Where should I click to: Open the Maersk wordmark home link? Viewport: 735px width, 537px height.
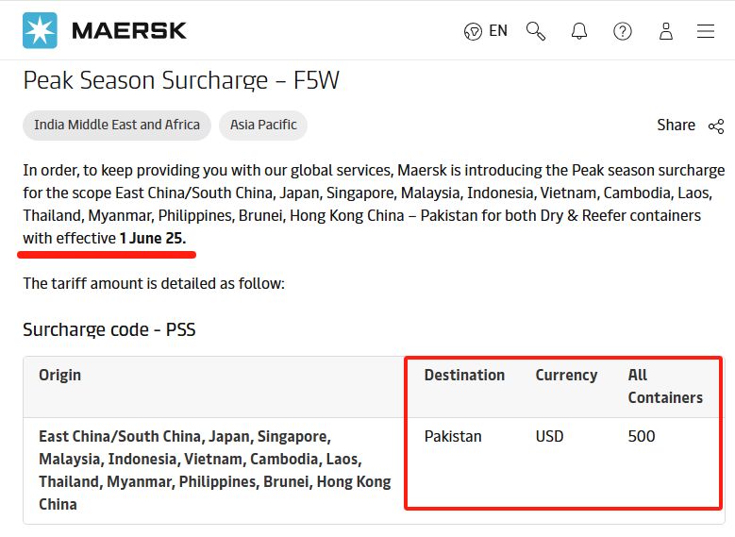129,31
